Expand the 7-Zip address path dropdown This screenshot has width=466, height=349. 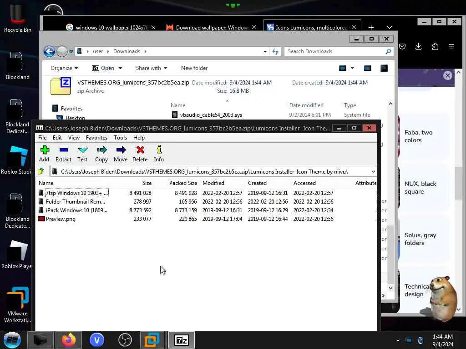click(x=373, y=171)
